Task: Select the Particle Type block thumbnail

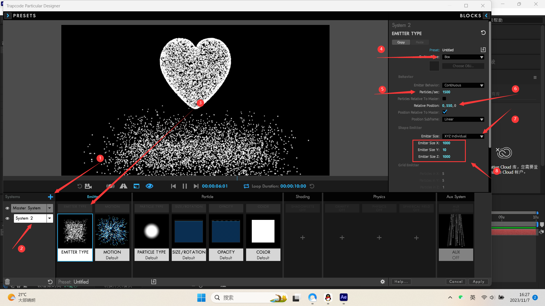Action: tap(152, 237)
